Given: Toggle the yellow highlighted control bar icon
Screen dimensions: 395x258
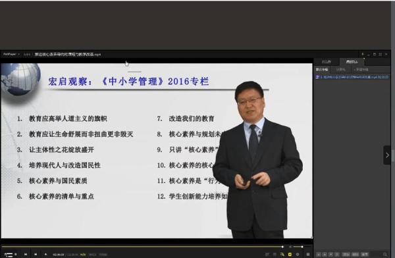Looking at the screenshot, I should [x=290, y=255].
